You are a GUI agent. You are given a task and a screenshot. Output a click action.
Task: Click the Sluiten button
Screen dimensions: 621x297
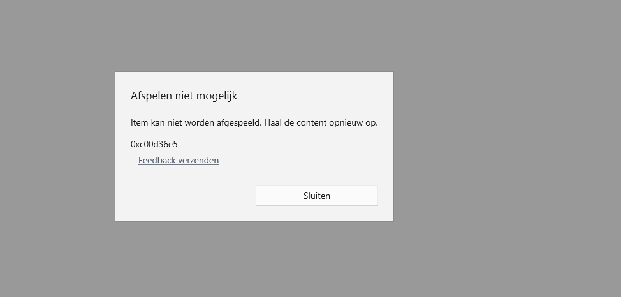pyautogui.click(x=316, y=196)
